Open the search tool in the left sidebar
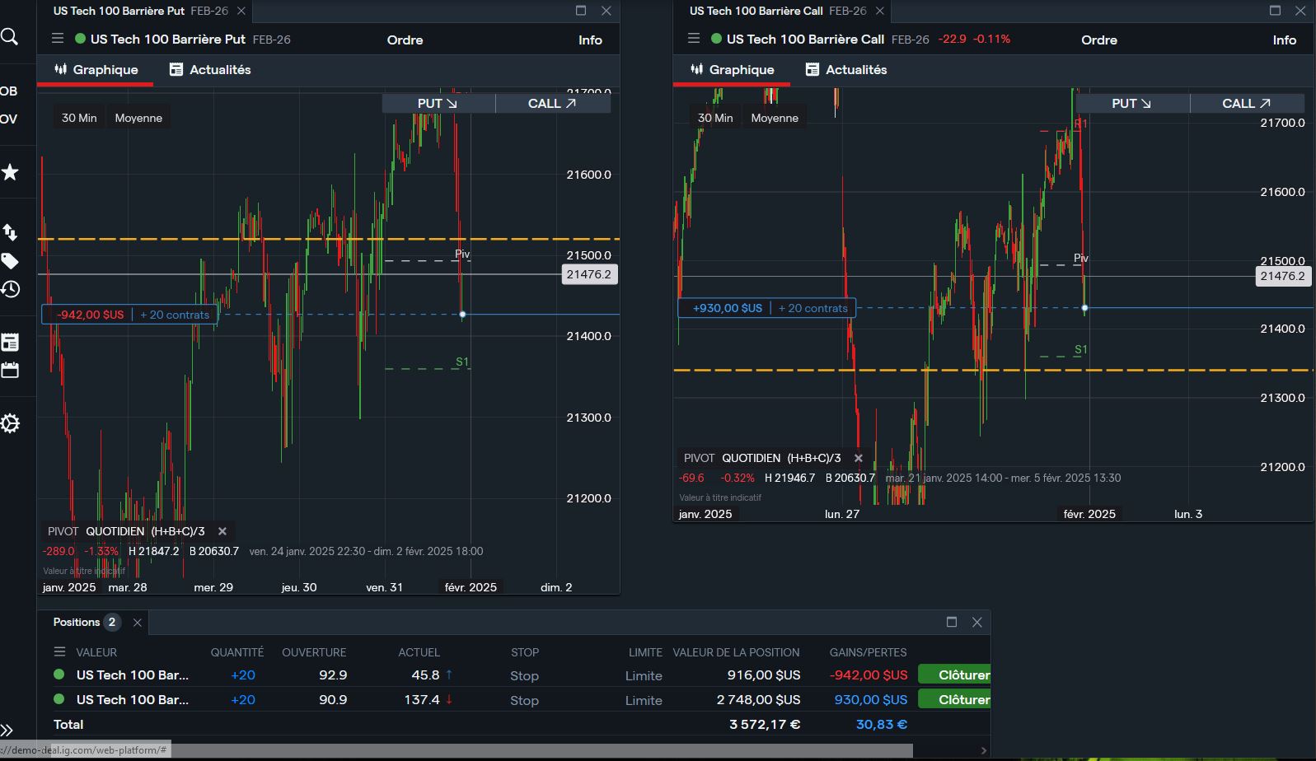The height and width of the screenshot is (761, 1316). [x=10, y=37]
